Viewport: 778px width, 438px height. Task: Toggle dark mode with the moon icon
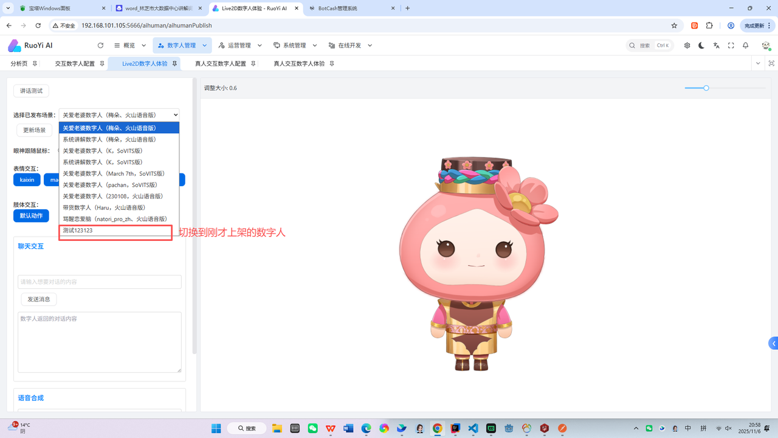pos(701,46)
